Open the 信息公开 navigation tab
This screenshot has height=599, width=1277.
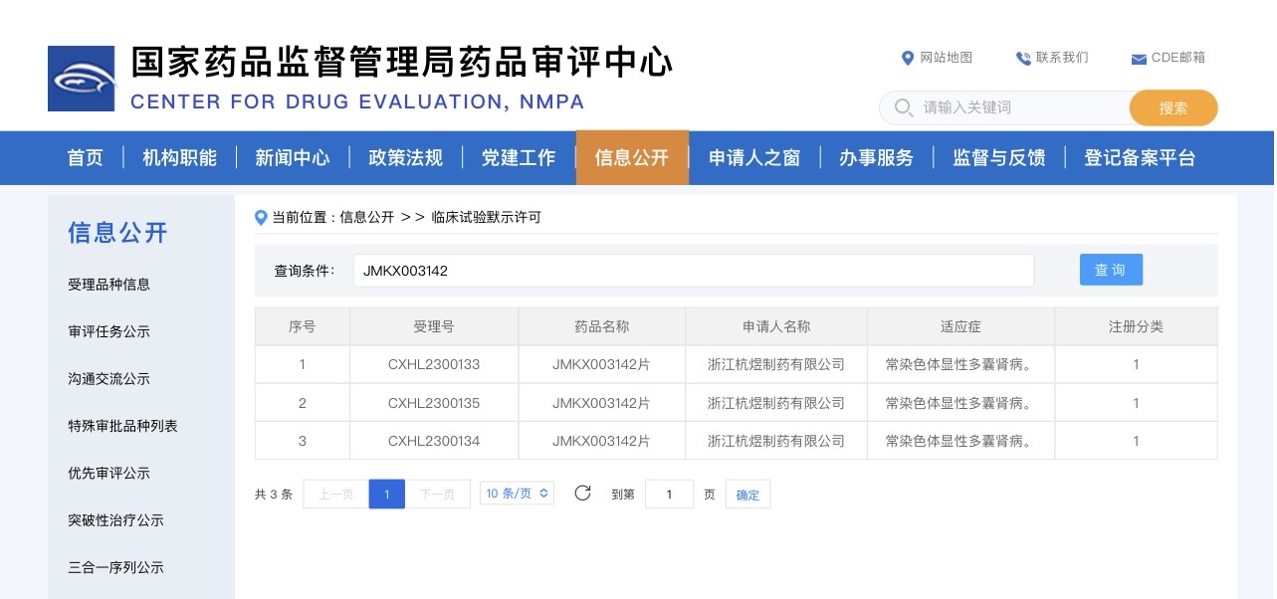pyautogui.click(x=632, y=158)
